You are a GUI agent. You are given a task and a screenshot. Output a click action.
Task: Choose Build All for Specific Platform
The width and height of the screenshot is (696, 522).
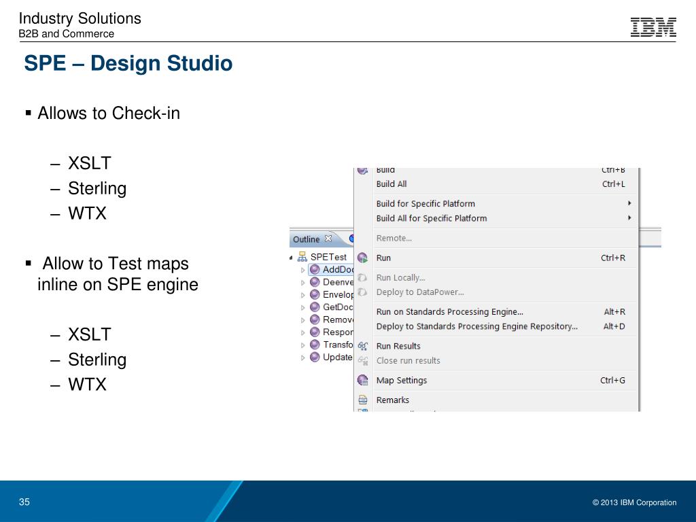[496, 218]
